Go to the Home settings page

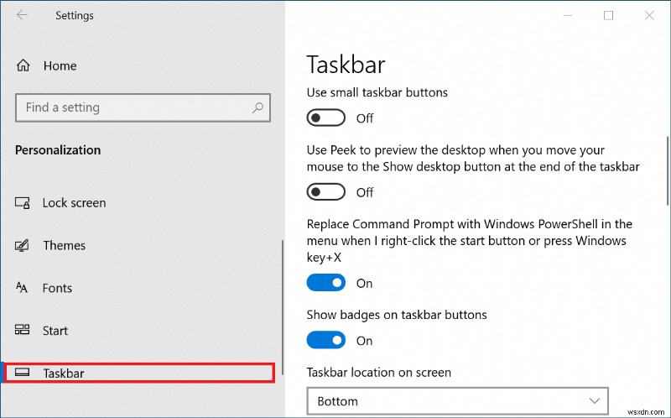pos(60,65)
